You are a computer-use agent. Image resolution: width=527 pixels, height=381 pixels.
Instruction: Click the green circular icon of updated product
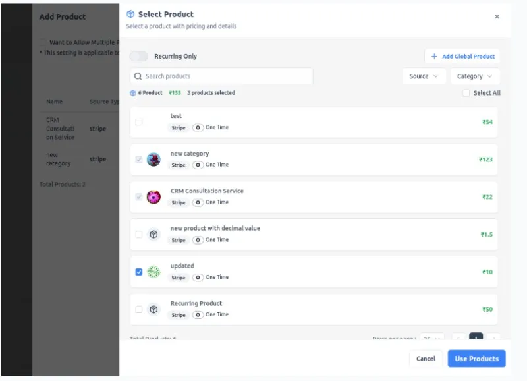(x=153, y=272)
